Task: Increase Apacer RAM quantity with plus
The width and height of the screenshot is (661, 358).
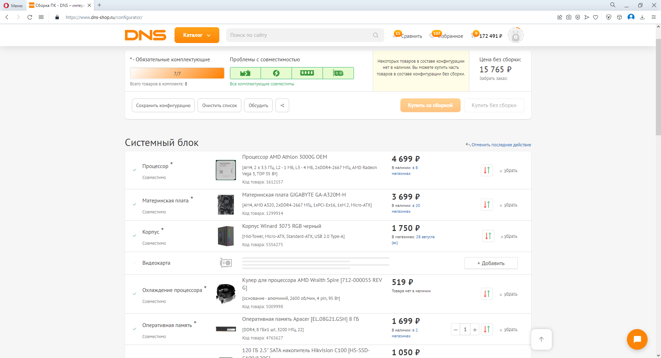Action: [x=475, y=329]
